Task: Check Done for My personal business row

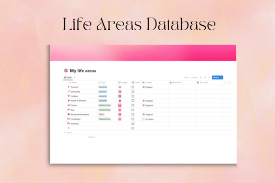Action: (x=133, y=114)
